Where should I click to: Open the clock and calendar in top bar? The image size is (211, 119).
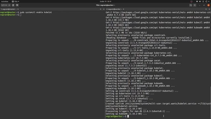click(105, 1)
